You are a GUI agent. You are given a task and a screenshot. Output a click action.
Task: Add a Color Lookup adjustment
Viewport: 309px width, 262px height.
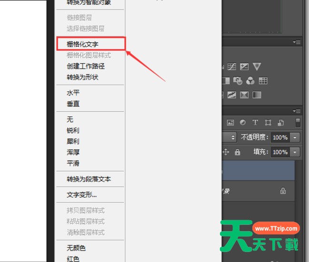(x=263, y=81)
